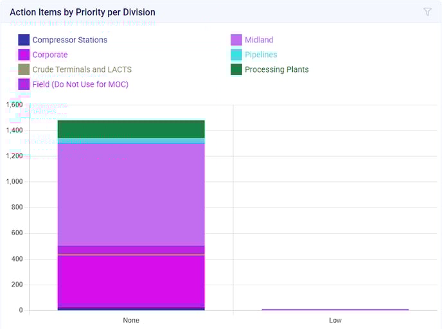442x329 pixels.
Task: Click the Low x-axis category label
Action: [x=335, y=320]
